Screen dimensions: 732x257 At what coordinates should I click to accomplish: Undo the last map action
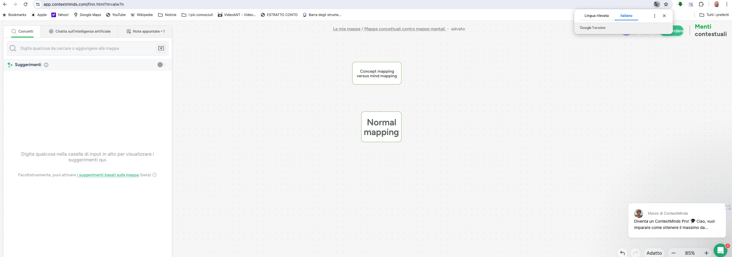[622, 253]
